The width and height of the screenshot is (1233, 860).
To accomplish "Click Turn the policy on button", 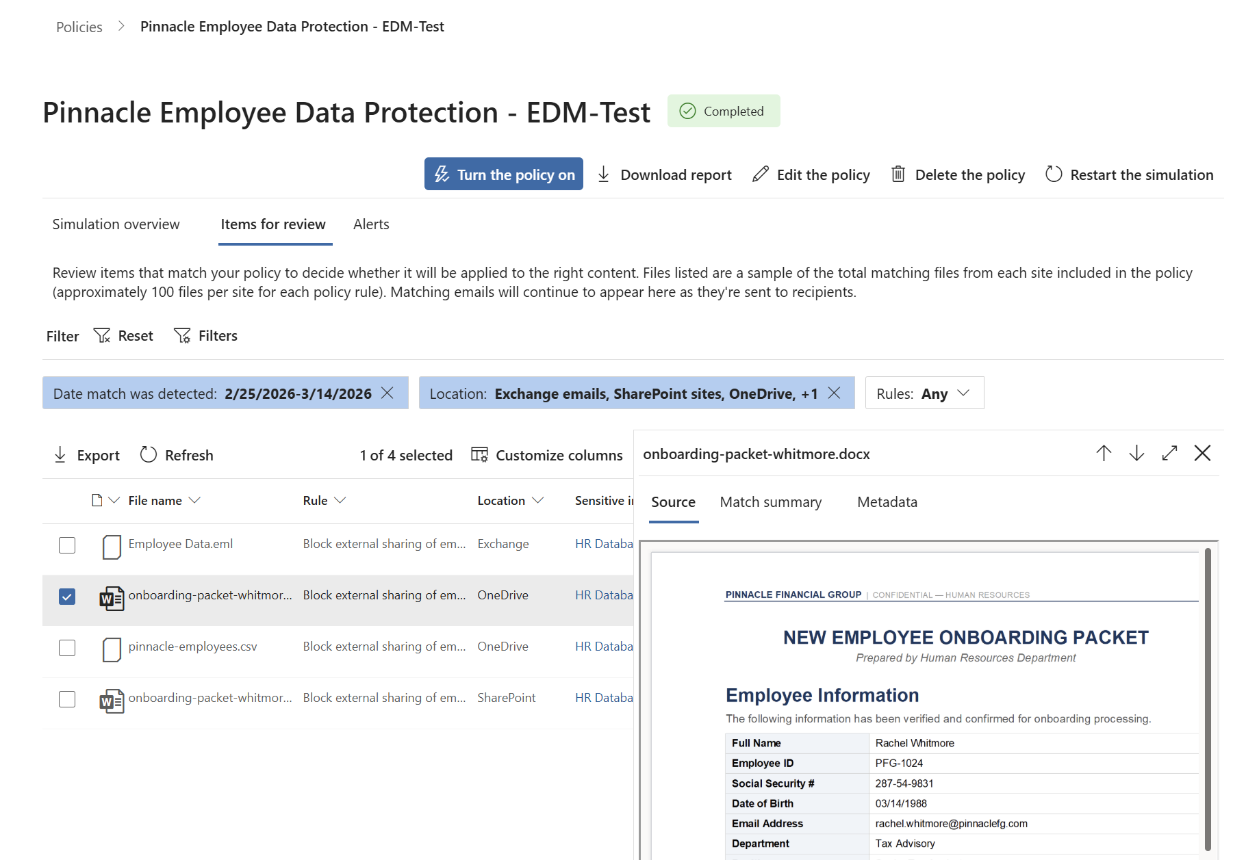I will coord(503,174).
